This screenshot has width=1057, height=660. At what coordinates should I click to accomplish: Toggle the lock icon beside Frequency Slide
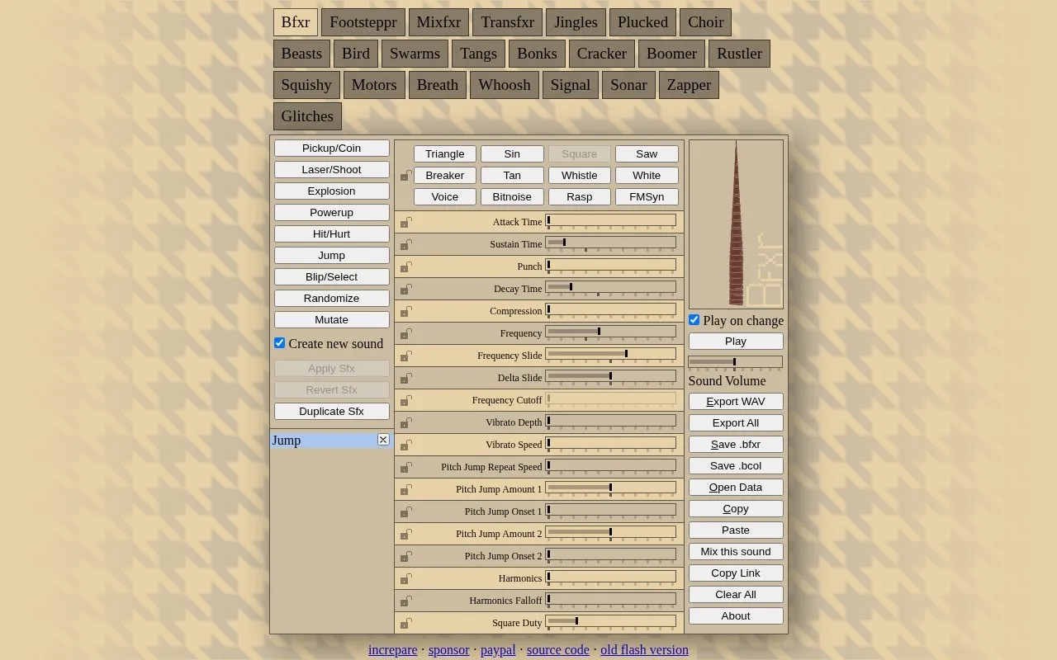click(406, 356)
